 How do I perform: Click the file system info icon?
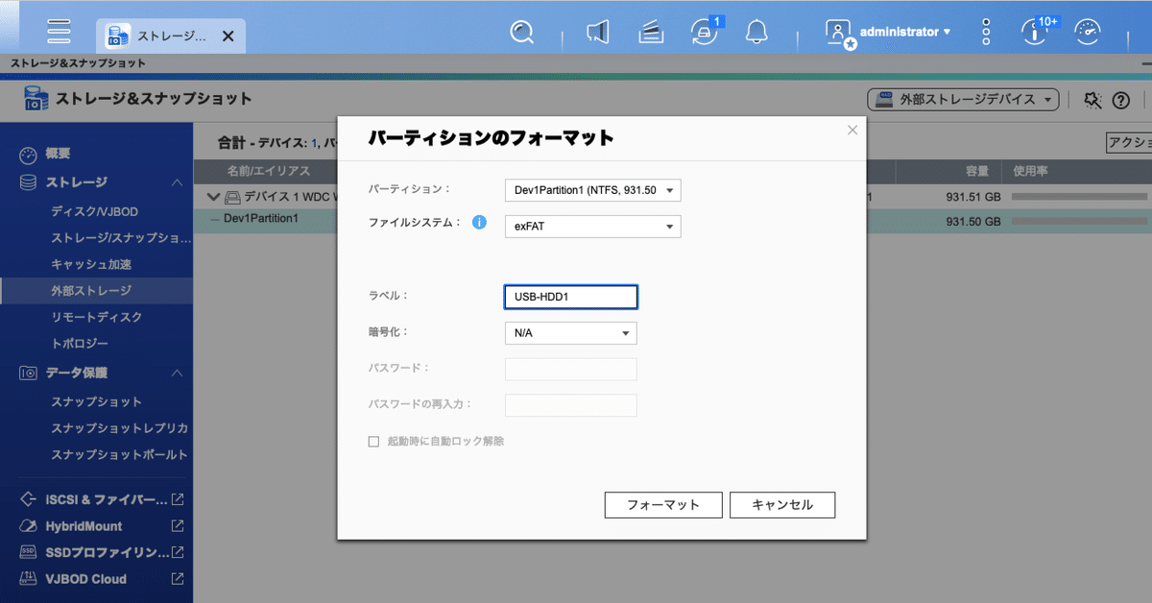481,223
